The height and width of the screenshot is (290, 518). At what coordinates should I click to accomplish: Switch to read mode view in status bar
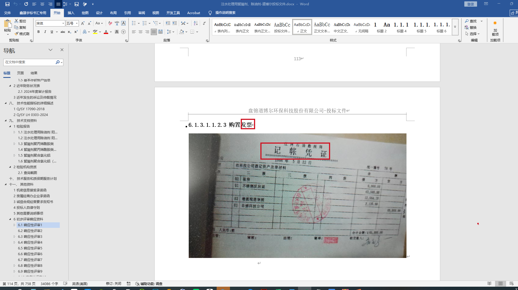(489, 284)
